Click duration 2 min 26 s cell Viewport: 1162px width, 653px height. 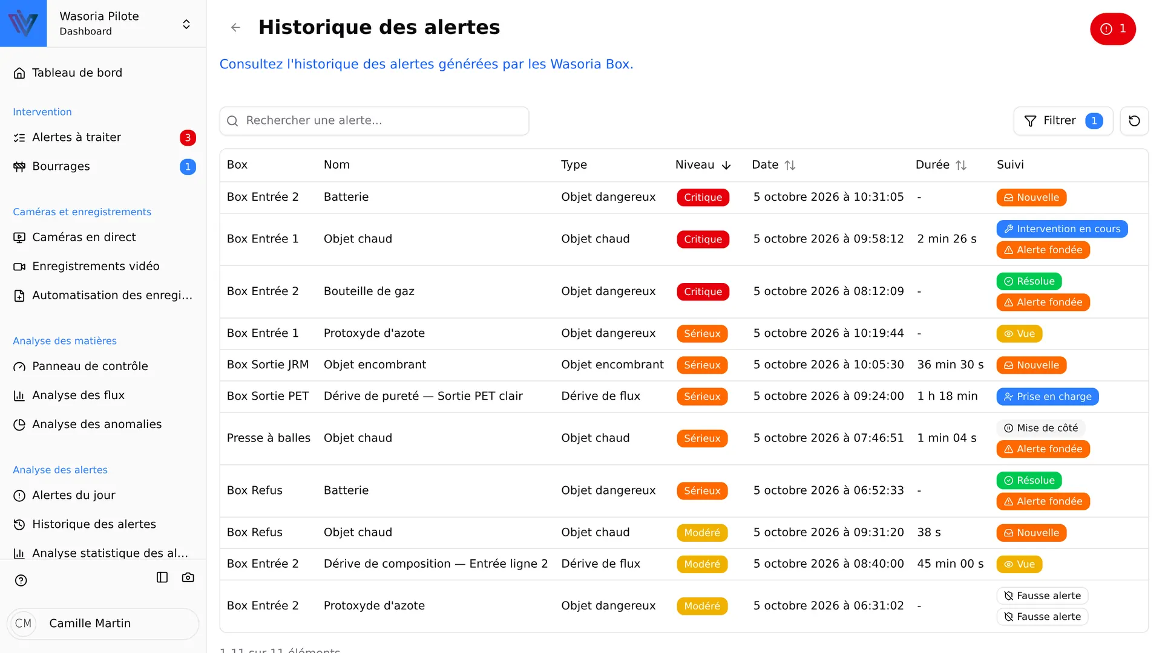(947, 239)
